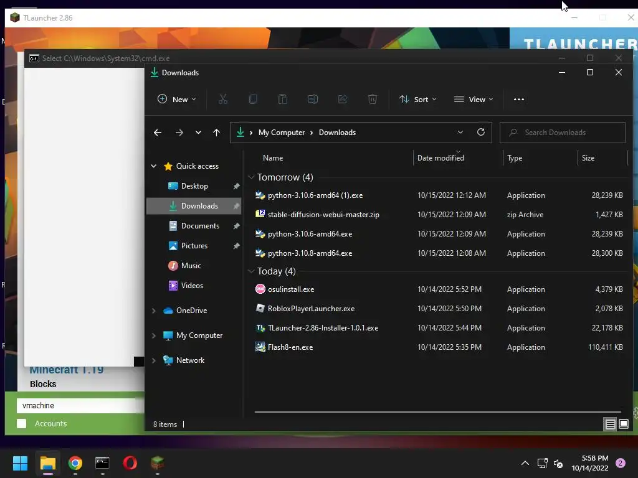Screen dimensions: 638x478
Task: Go up one folder level arrow
Action: click(x=216, y=133)
